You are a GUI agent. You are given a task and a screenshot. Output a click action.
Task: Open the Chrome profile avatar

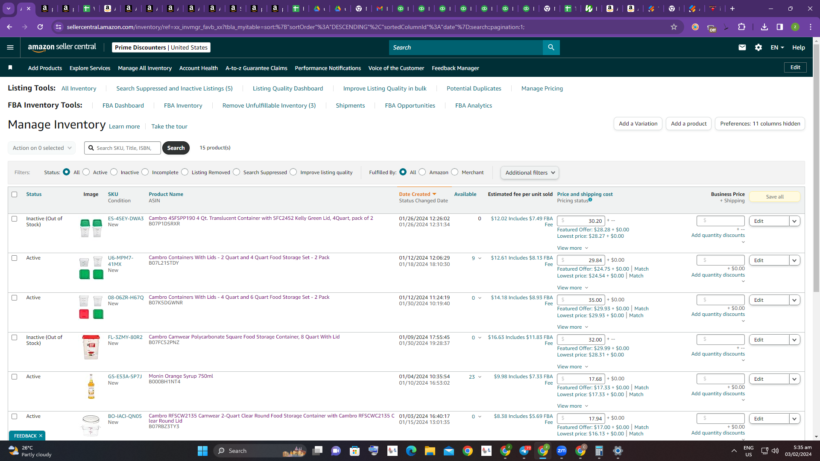pyautogui.click(x=795, y=27)
